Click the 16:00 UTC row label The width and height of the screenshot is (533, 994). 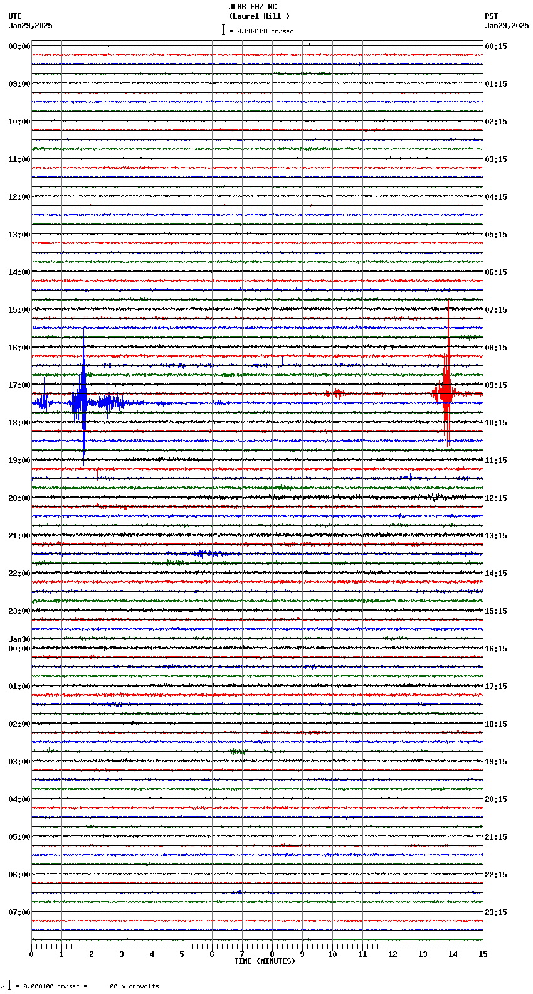(x=19, y=348)
